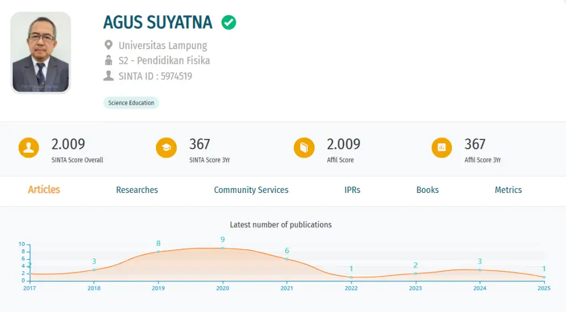Click the Affil Score book icon

pos(304,148)
